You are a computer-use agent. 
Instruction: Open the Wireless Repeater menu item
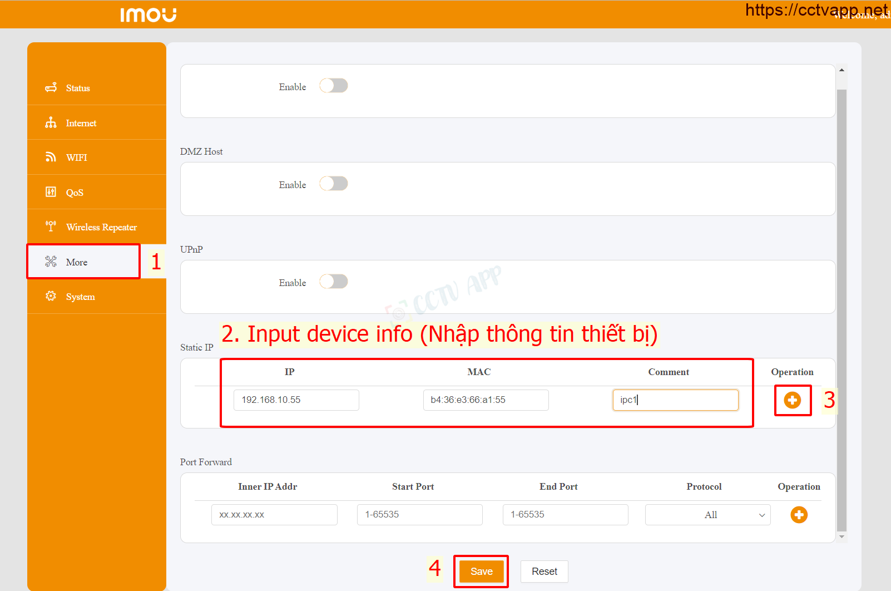tap(101, 227)
